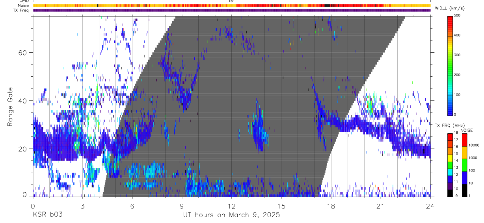Select the orange swatch in NOISE legend
The width and height of the screenshot is (484, 223).
[464, 153]
